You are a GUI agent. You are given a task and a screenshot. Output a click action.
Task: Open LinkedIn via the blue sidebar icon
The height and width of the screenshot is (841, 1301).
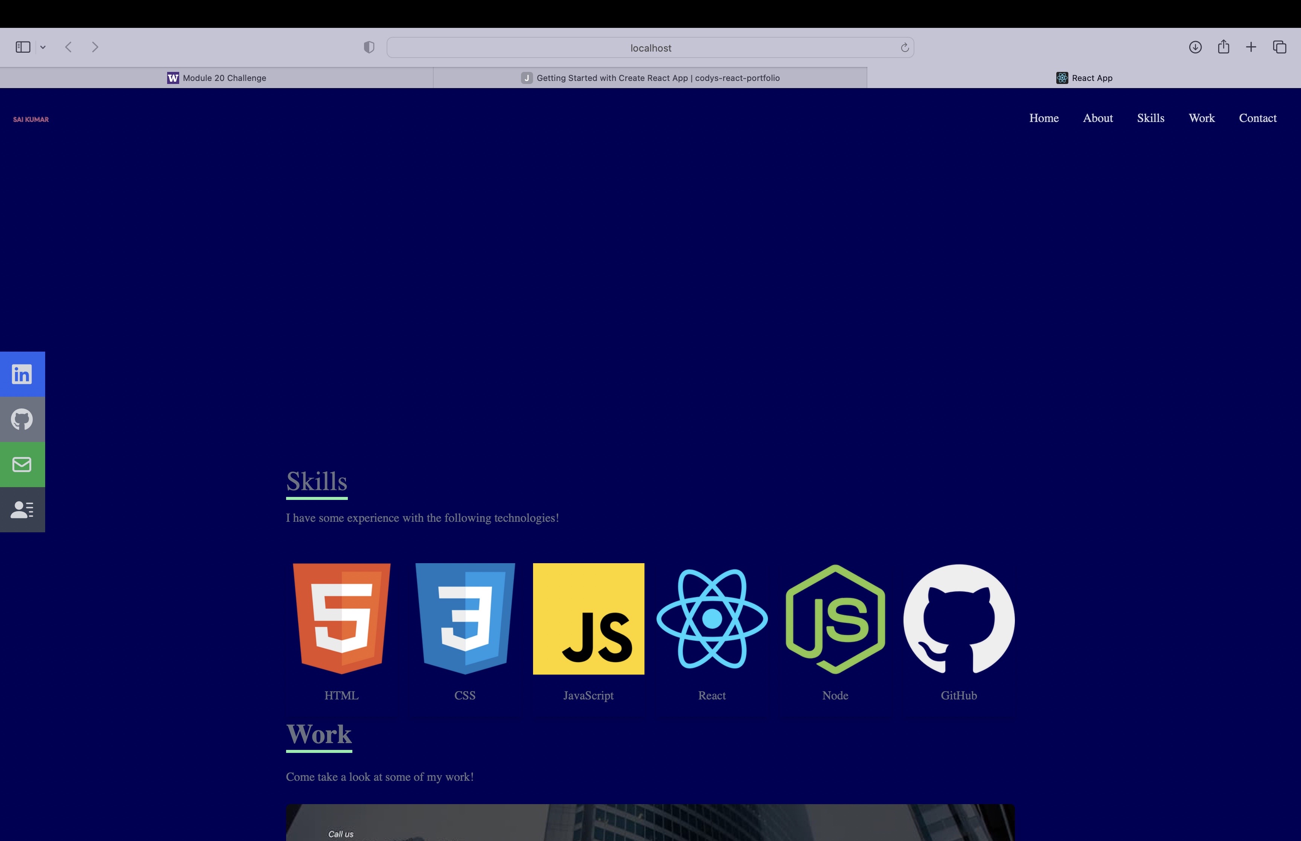22,373
